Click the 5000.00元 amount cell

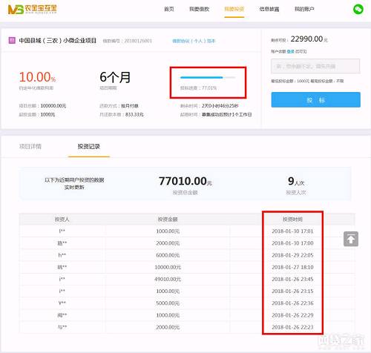[168, 303]
